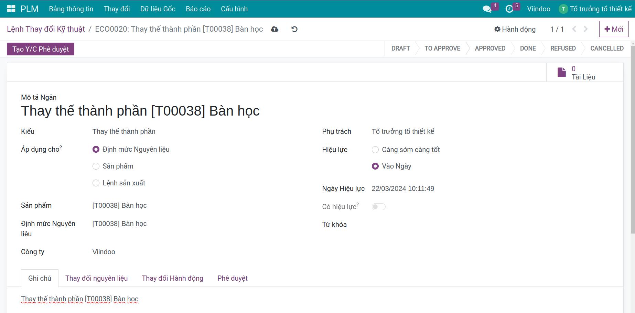Select the Ghi chú tab

[40, 278]
